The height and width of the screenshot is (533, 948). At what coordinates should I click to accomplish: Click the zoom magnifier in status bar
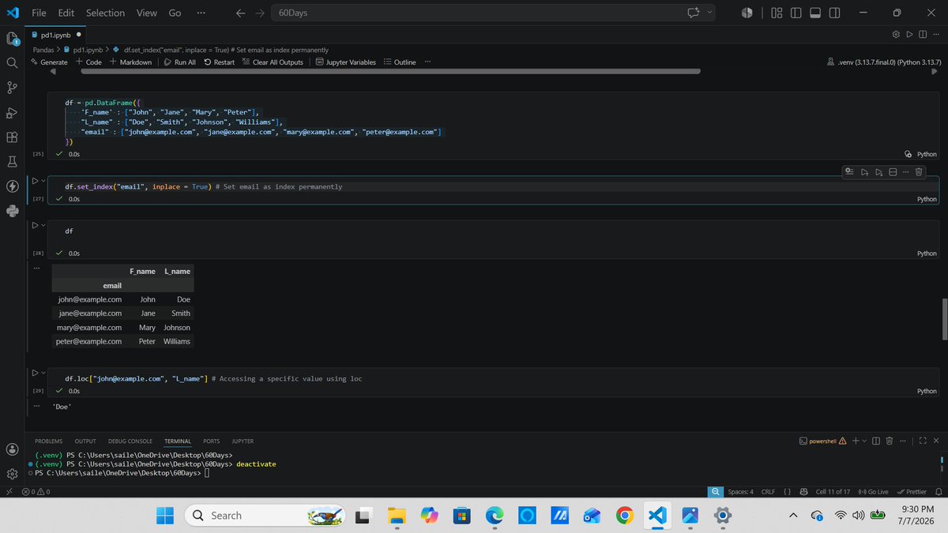[x=716, y=491]
